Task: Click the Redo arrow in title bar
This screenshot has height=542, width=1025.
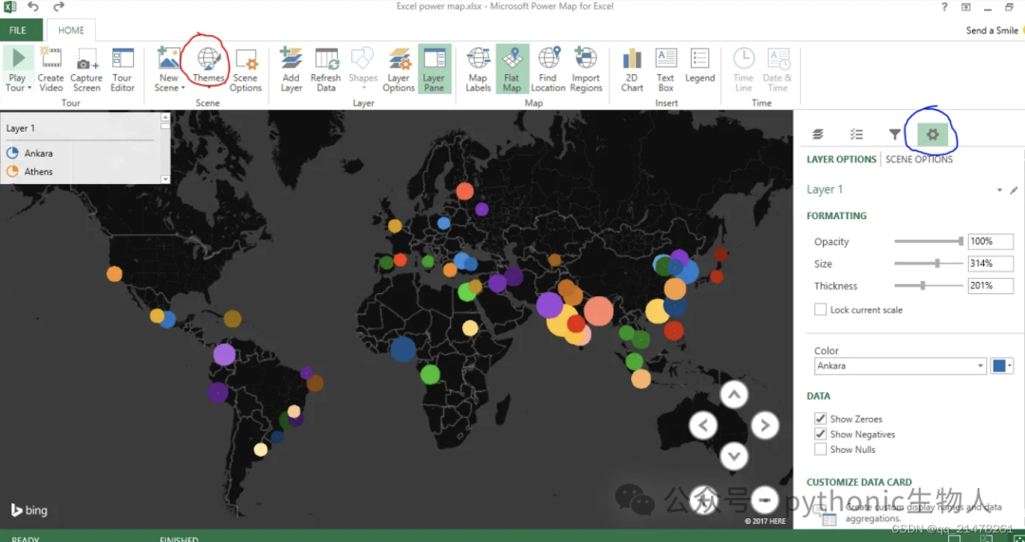Action: (59, 8)
